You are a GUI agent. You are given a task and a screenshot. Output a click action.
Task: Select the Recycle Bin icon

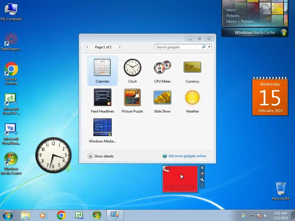pyautogui.click(x=281, y=191)
